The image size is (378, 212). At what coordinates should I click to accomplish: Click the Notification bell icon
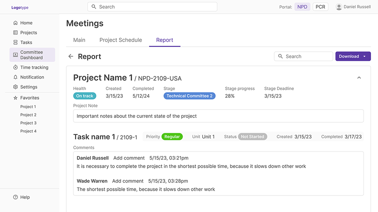[x=15, y=77]
